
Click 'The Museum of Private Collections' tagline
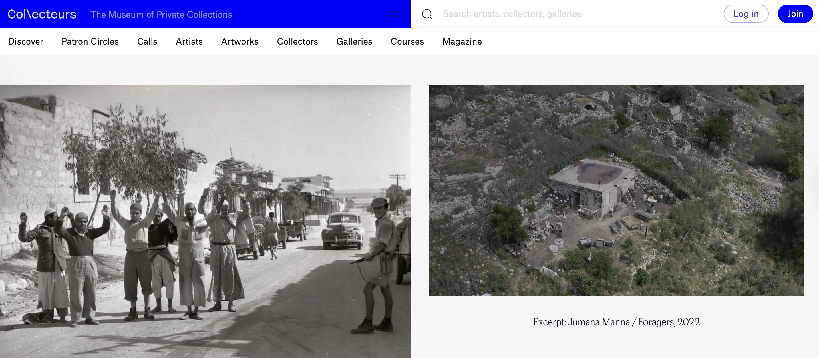(x=161, y=14)
